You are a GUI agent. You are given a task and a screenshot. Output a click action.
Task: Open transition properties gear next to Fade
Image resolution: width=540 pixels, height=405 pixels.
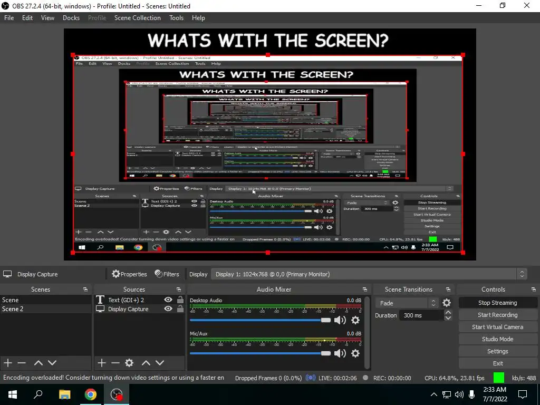[447, 303]
